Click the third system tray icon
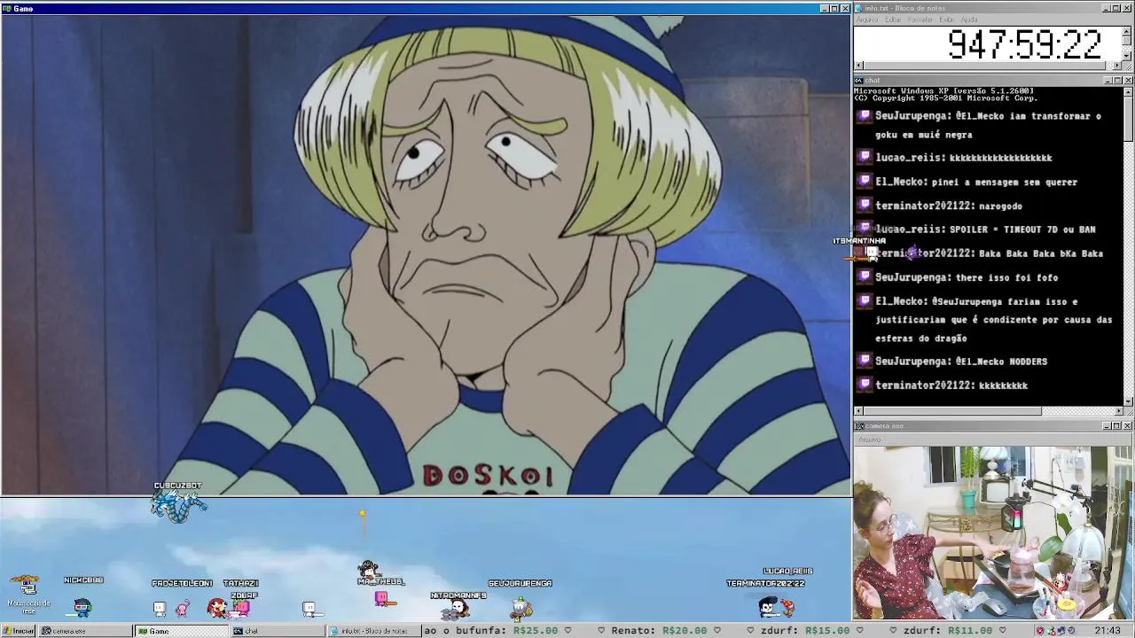 (x=1062, y=631)
